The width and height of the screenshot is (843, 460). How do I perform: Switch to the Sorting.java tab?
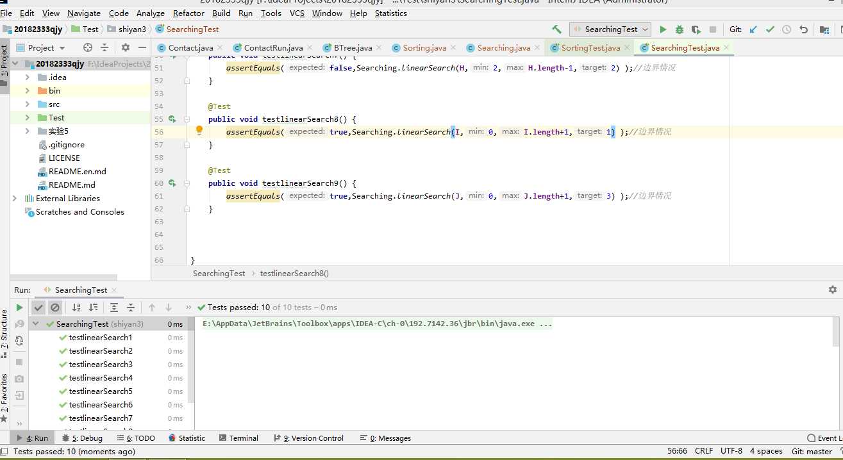pos(424,48)
